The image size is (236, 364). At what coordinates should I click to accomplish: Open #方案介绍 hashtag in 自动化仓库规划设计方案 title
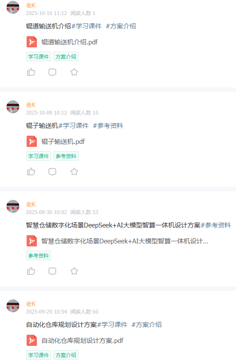pos(147,324)
